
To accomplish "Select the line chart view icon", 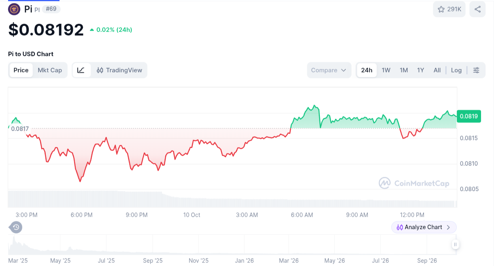I will pos(81,70).
